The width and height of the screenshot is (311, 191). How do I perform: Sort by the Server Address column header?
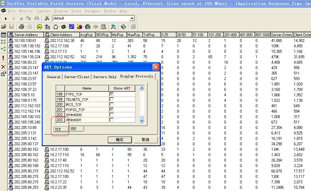coord(26,35)
